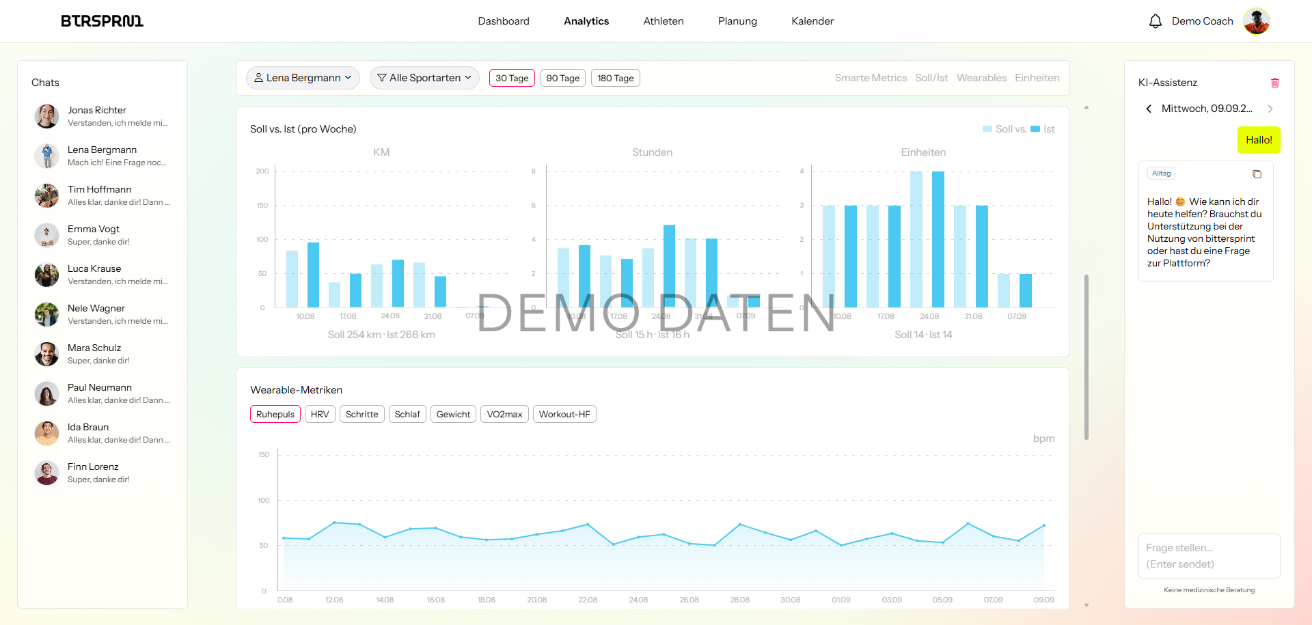Open chat with Nele Wagner

point(102,314)
